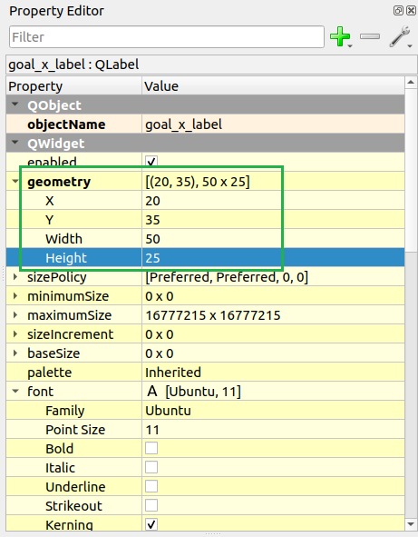Image resolution: width=418 pixels, height=537 pixels.
Task: Select the objectName value goal_x_label
Action: [x=183, y=124]
